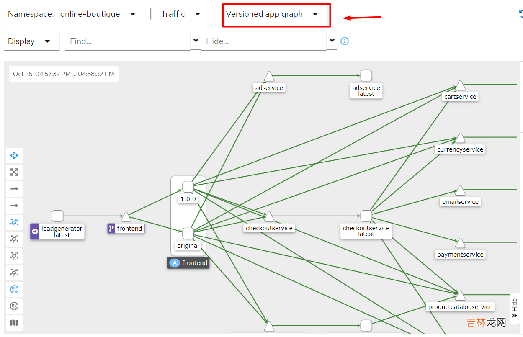Collapse side panel with Hide button

[x=515, y=309]
